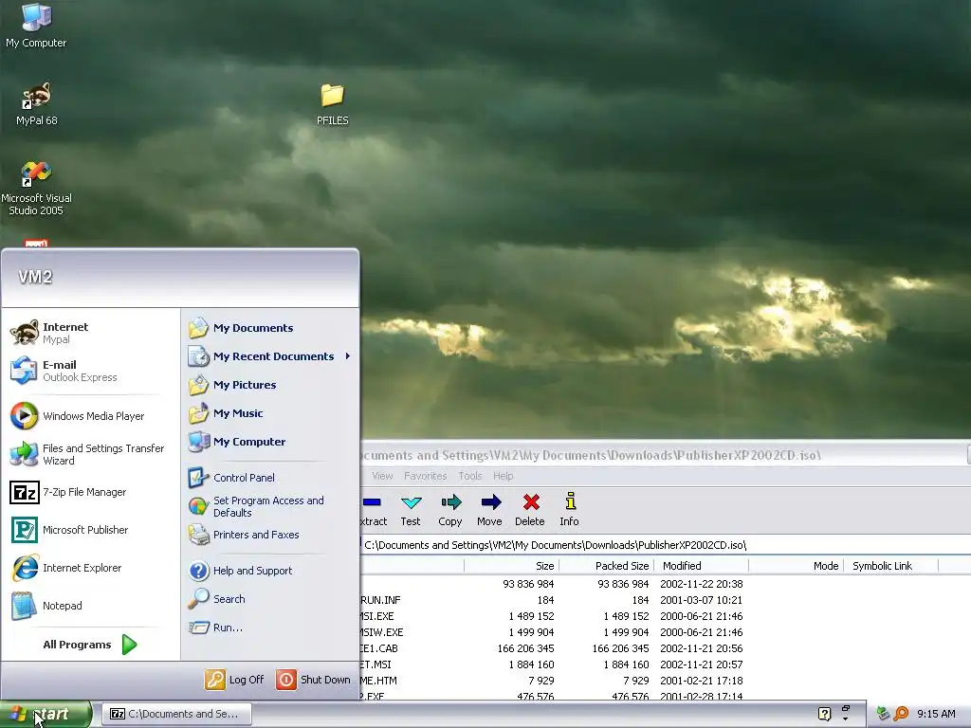The image size is (971, 728).
Task: Sort by Size column header
Action: [x=511, y=566]
